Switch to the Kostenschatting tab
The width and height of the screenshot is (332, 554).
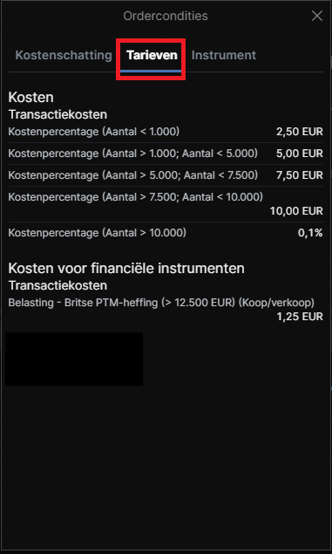click(x=64, y=56)
